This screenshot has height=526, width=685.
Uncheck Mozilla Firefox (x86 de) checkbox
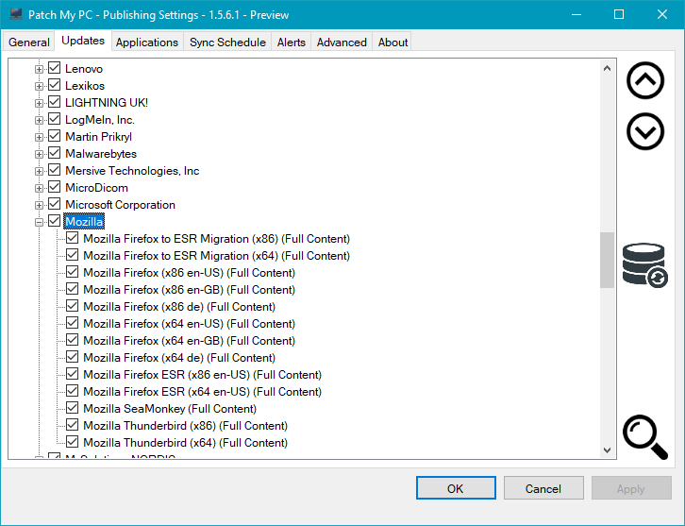(73, 307)
